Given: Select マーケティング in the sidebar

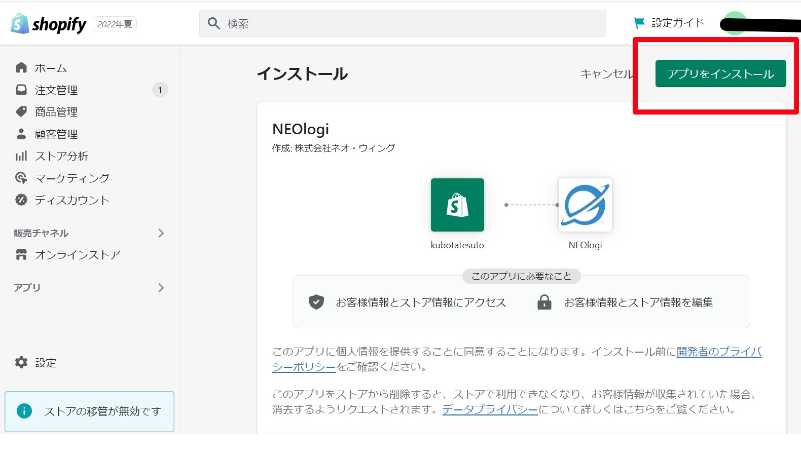Looking at the screenshot, I should pos(72,178).
